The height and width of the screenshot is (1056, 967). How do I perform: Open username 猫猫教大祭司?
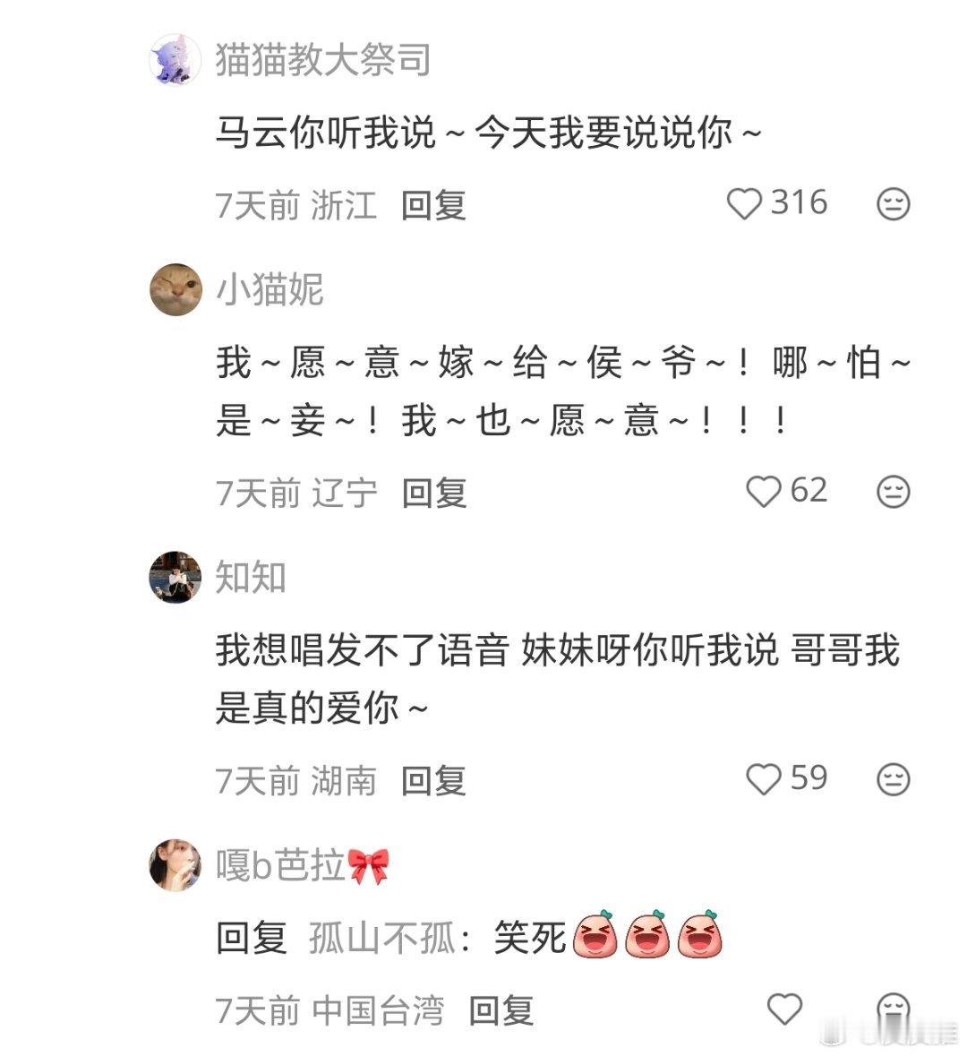pos(322,60)
